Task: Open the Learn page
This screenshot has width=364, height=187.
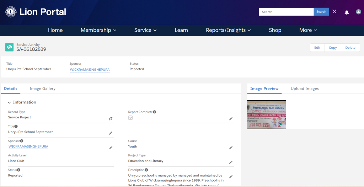Action: (x=181, y=30)
